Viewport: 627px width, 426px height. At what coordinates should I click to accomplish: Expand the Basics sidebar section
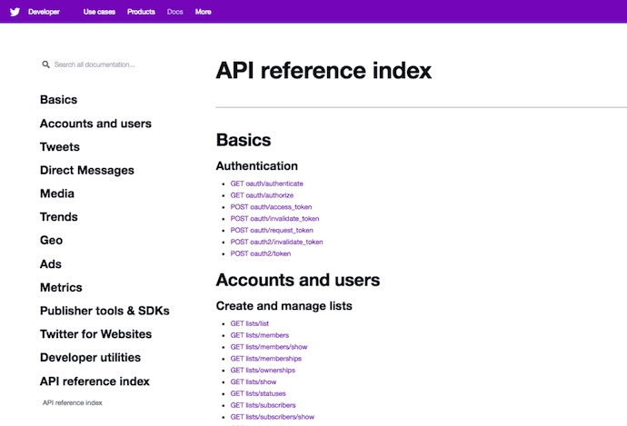(x=58, y=100)
